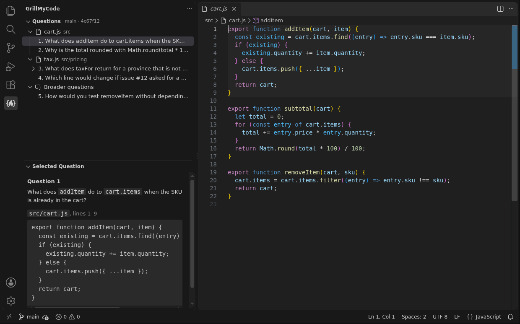
Task: Collapse the Broader questions group
Action: pos(30,87)
